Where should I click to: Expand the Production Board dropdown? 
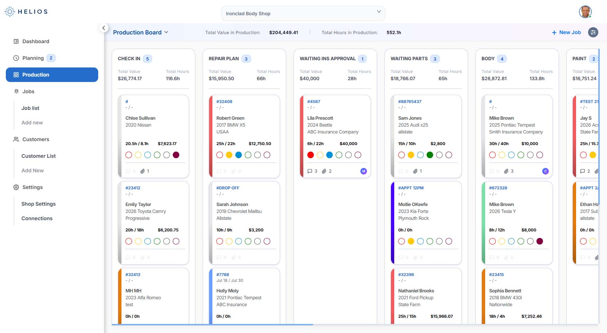click(x=141, y=32)
